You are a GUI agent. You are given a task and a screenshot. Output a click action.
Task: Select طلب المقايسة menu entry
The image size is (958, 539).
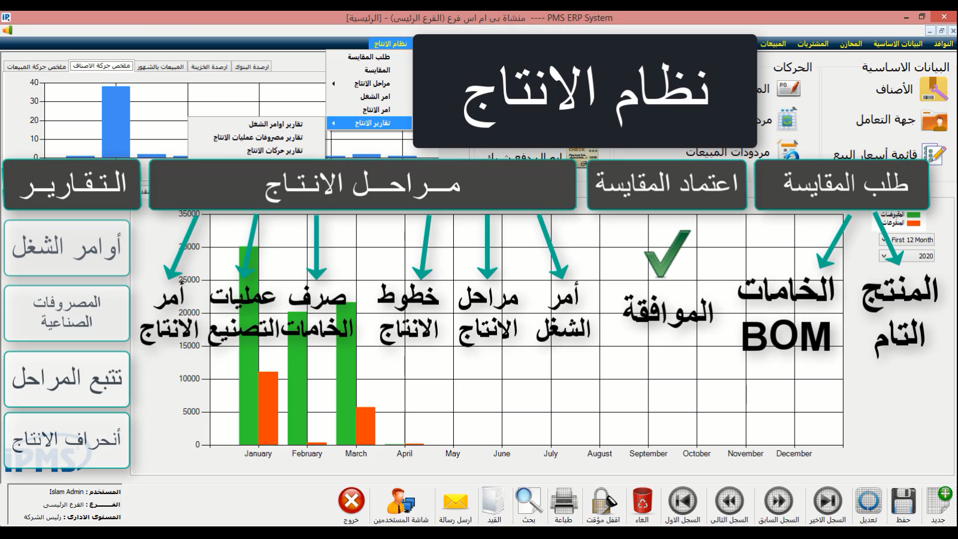pos(369,57)
